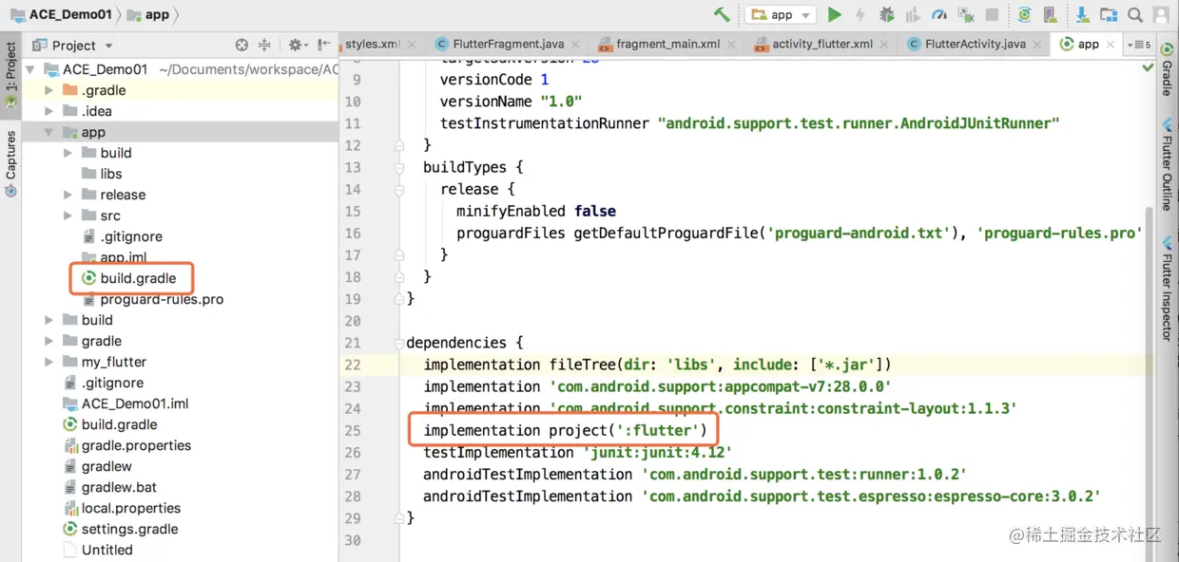Click Collapse All icon in Project panel
The image size is (1179, 562).
point(265,45)
